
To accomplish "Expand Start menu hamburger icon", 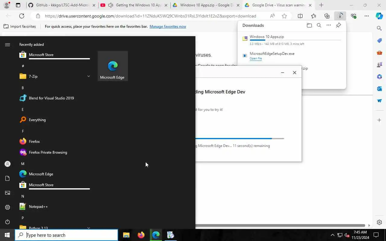I will (x=8, y=45).
